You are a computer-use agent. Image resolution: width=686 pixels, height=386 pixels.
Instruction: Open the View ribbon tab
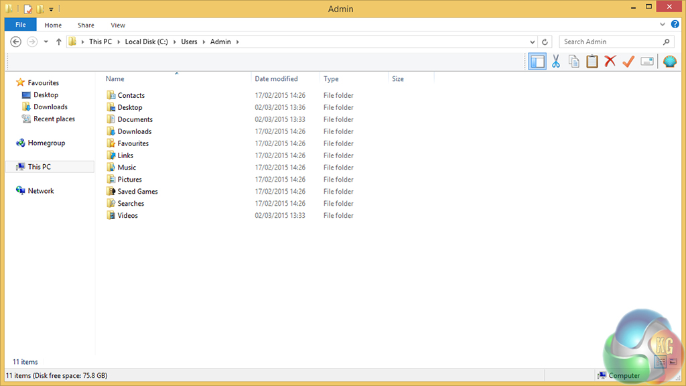coord(118,25)
